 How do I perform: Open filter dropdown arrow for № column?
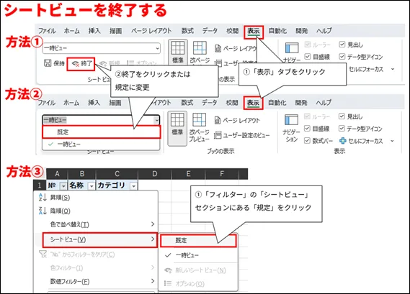tap(63, 185)
